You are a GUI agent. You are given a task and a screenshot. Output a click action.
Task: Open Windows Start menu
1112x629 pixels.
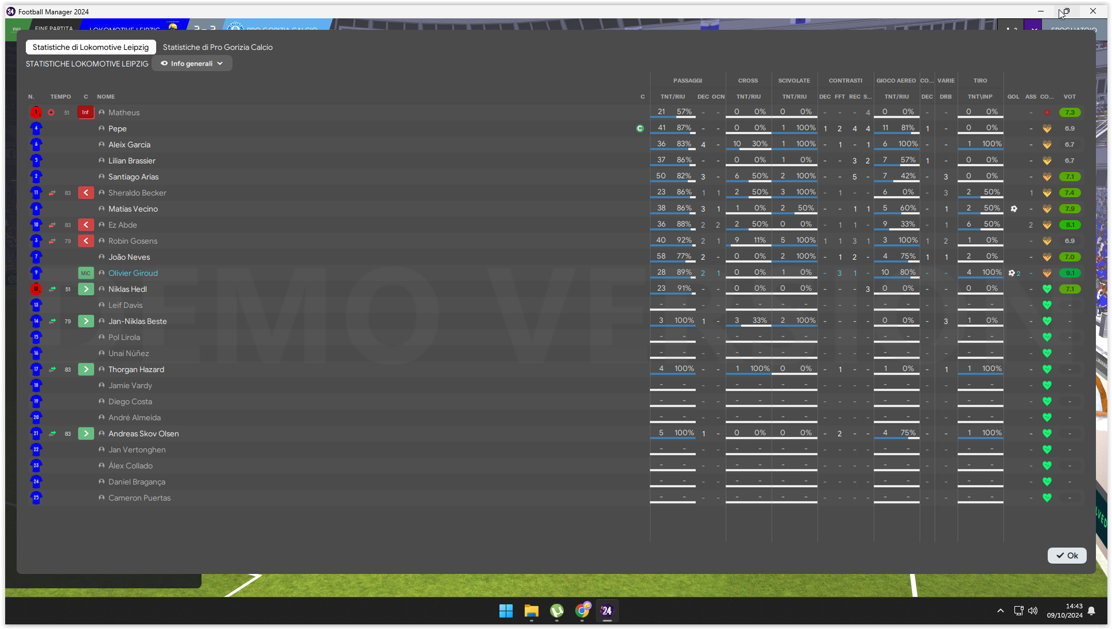coord(506,611)
